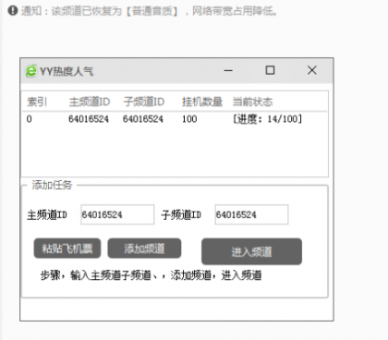
Task: Click the YY热度人气 window title text
Action: point(67,71)
